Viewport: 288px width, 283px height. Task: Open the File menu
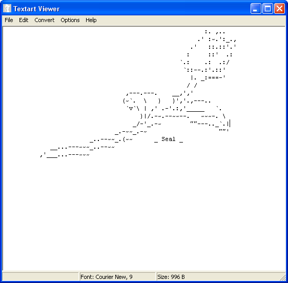pos(9,20)
